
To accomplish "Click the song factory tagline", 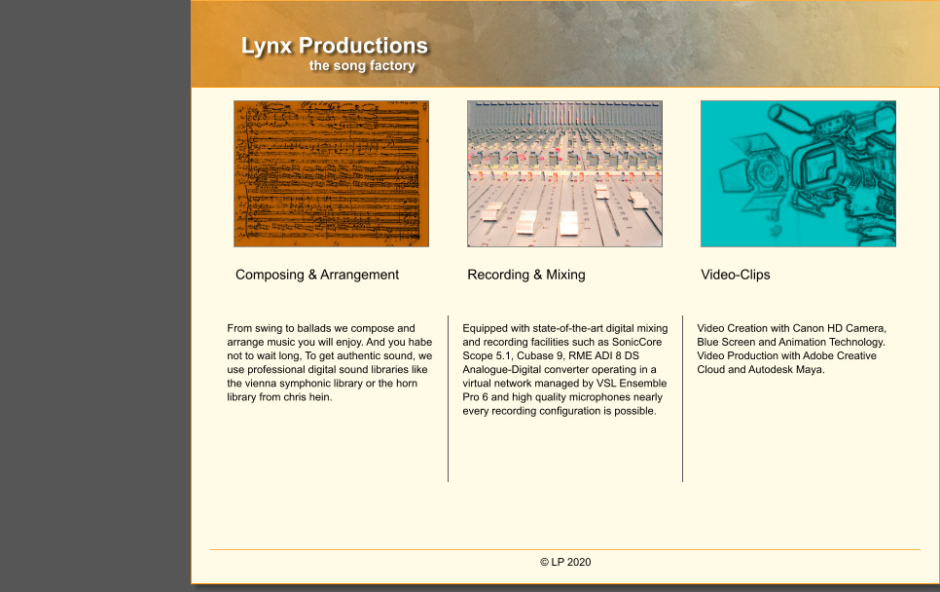I will click(362, 66).
